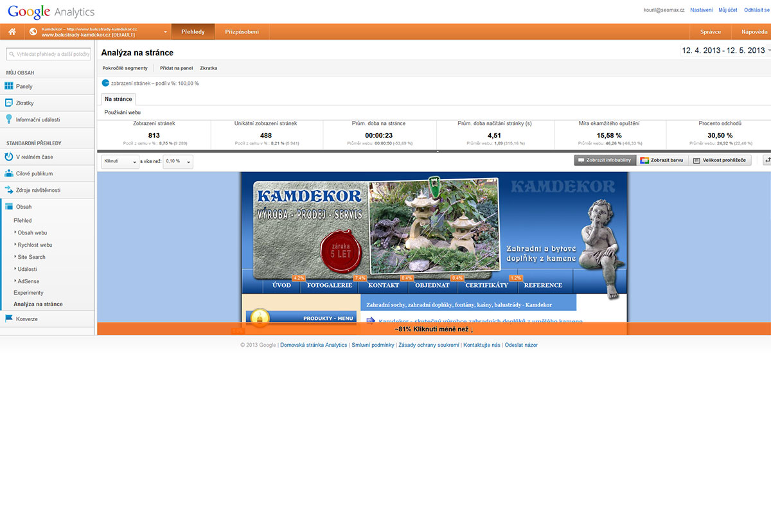Click KONTAKT in the site preview
This screenshot has width=771, height=517.
click(x=384, y=285)
